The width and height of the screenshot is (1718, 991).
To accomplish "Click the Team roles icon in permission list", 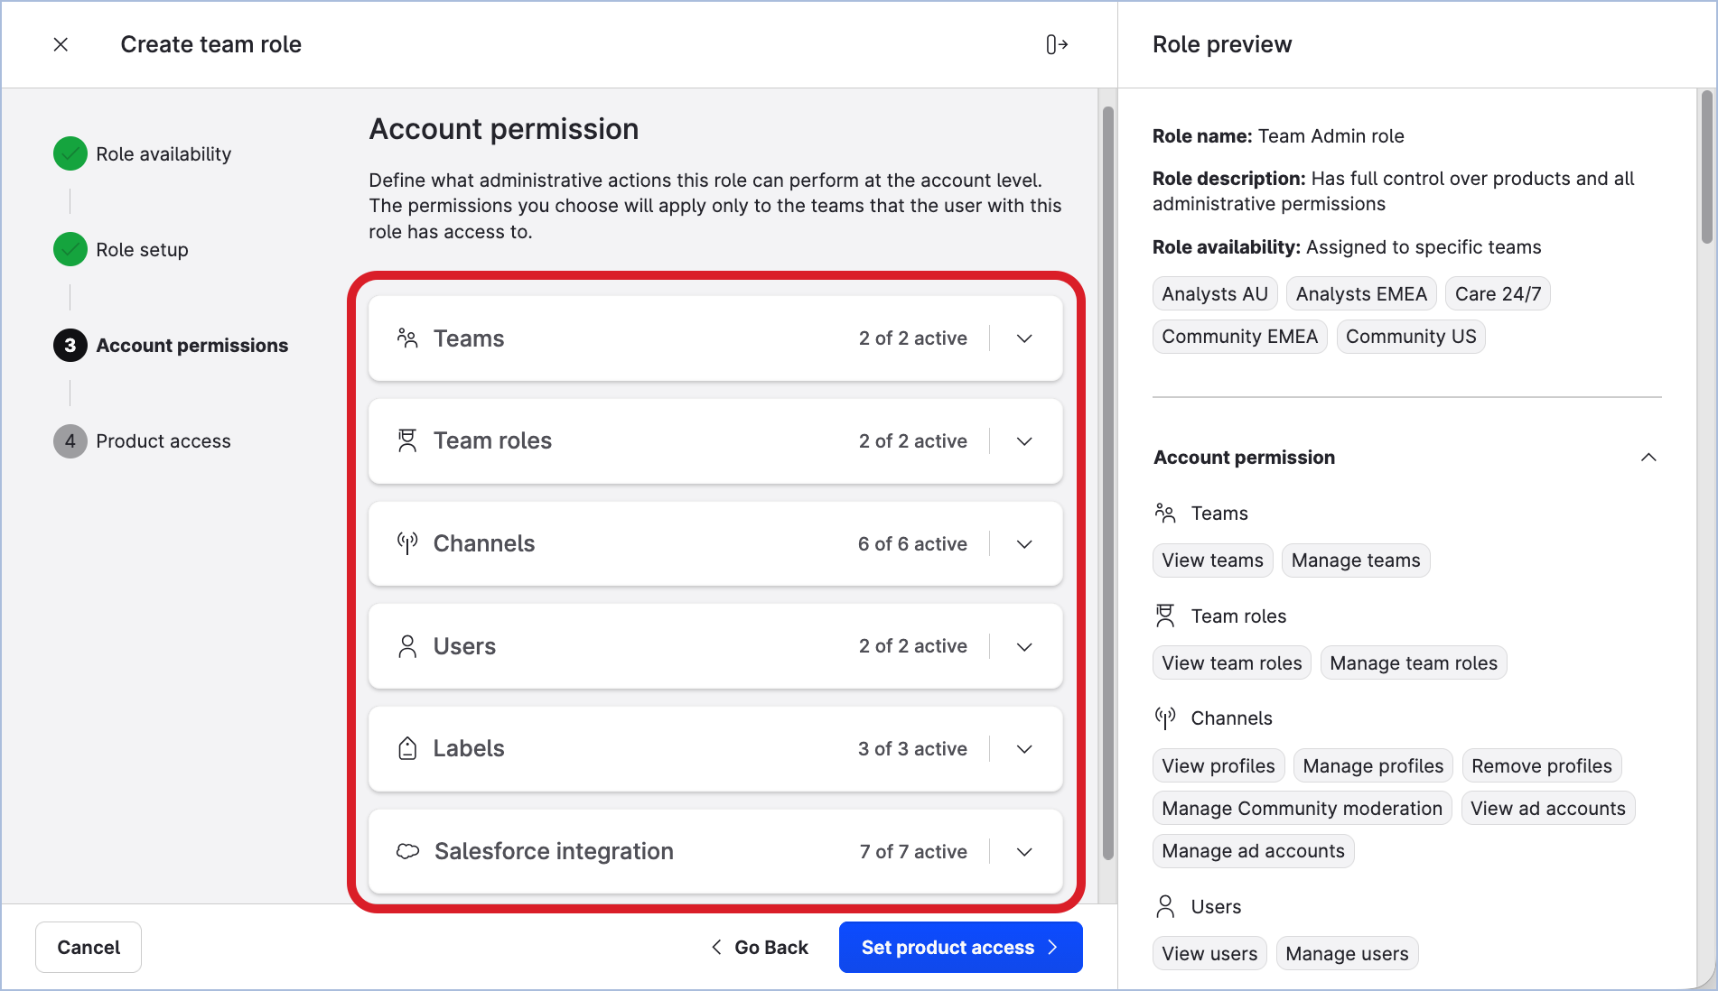I will point(407,440).
